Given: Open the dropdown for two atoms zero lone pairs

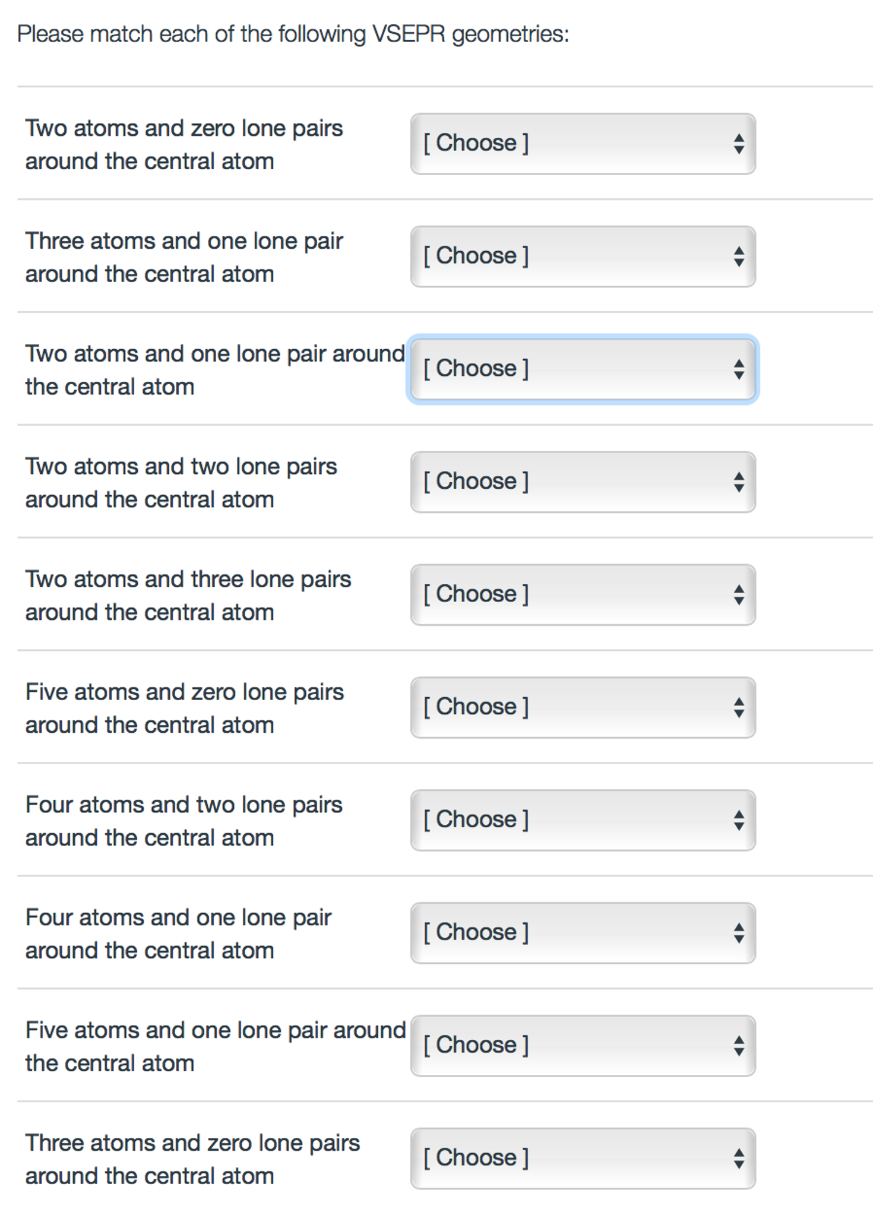Looking at the screenshot, I should pos(582,142).
